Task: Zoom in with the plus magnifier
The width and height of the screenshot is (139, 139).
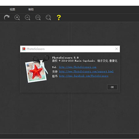Action: [17, 17]
